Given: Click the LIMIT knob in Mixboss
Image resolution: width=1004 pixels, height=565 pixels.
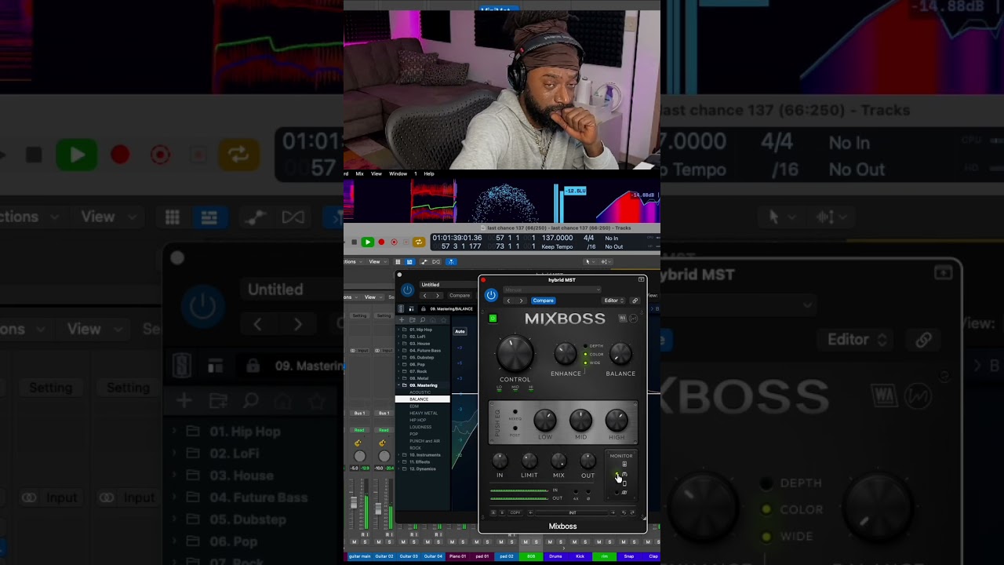Looking at the screenshot, I should [x=529, y=461].
